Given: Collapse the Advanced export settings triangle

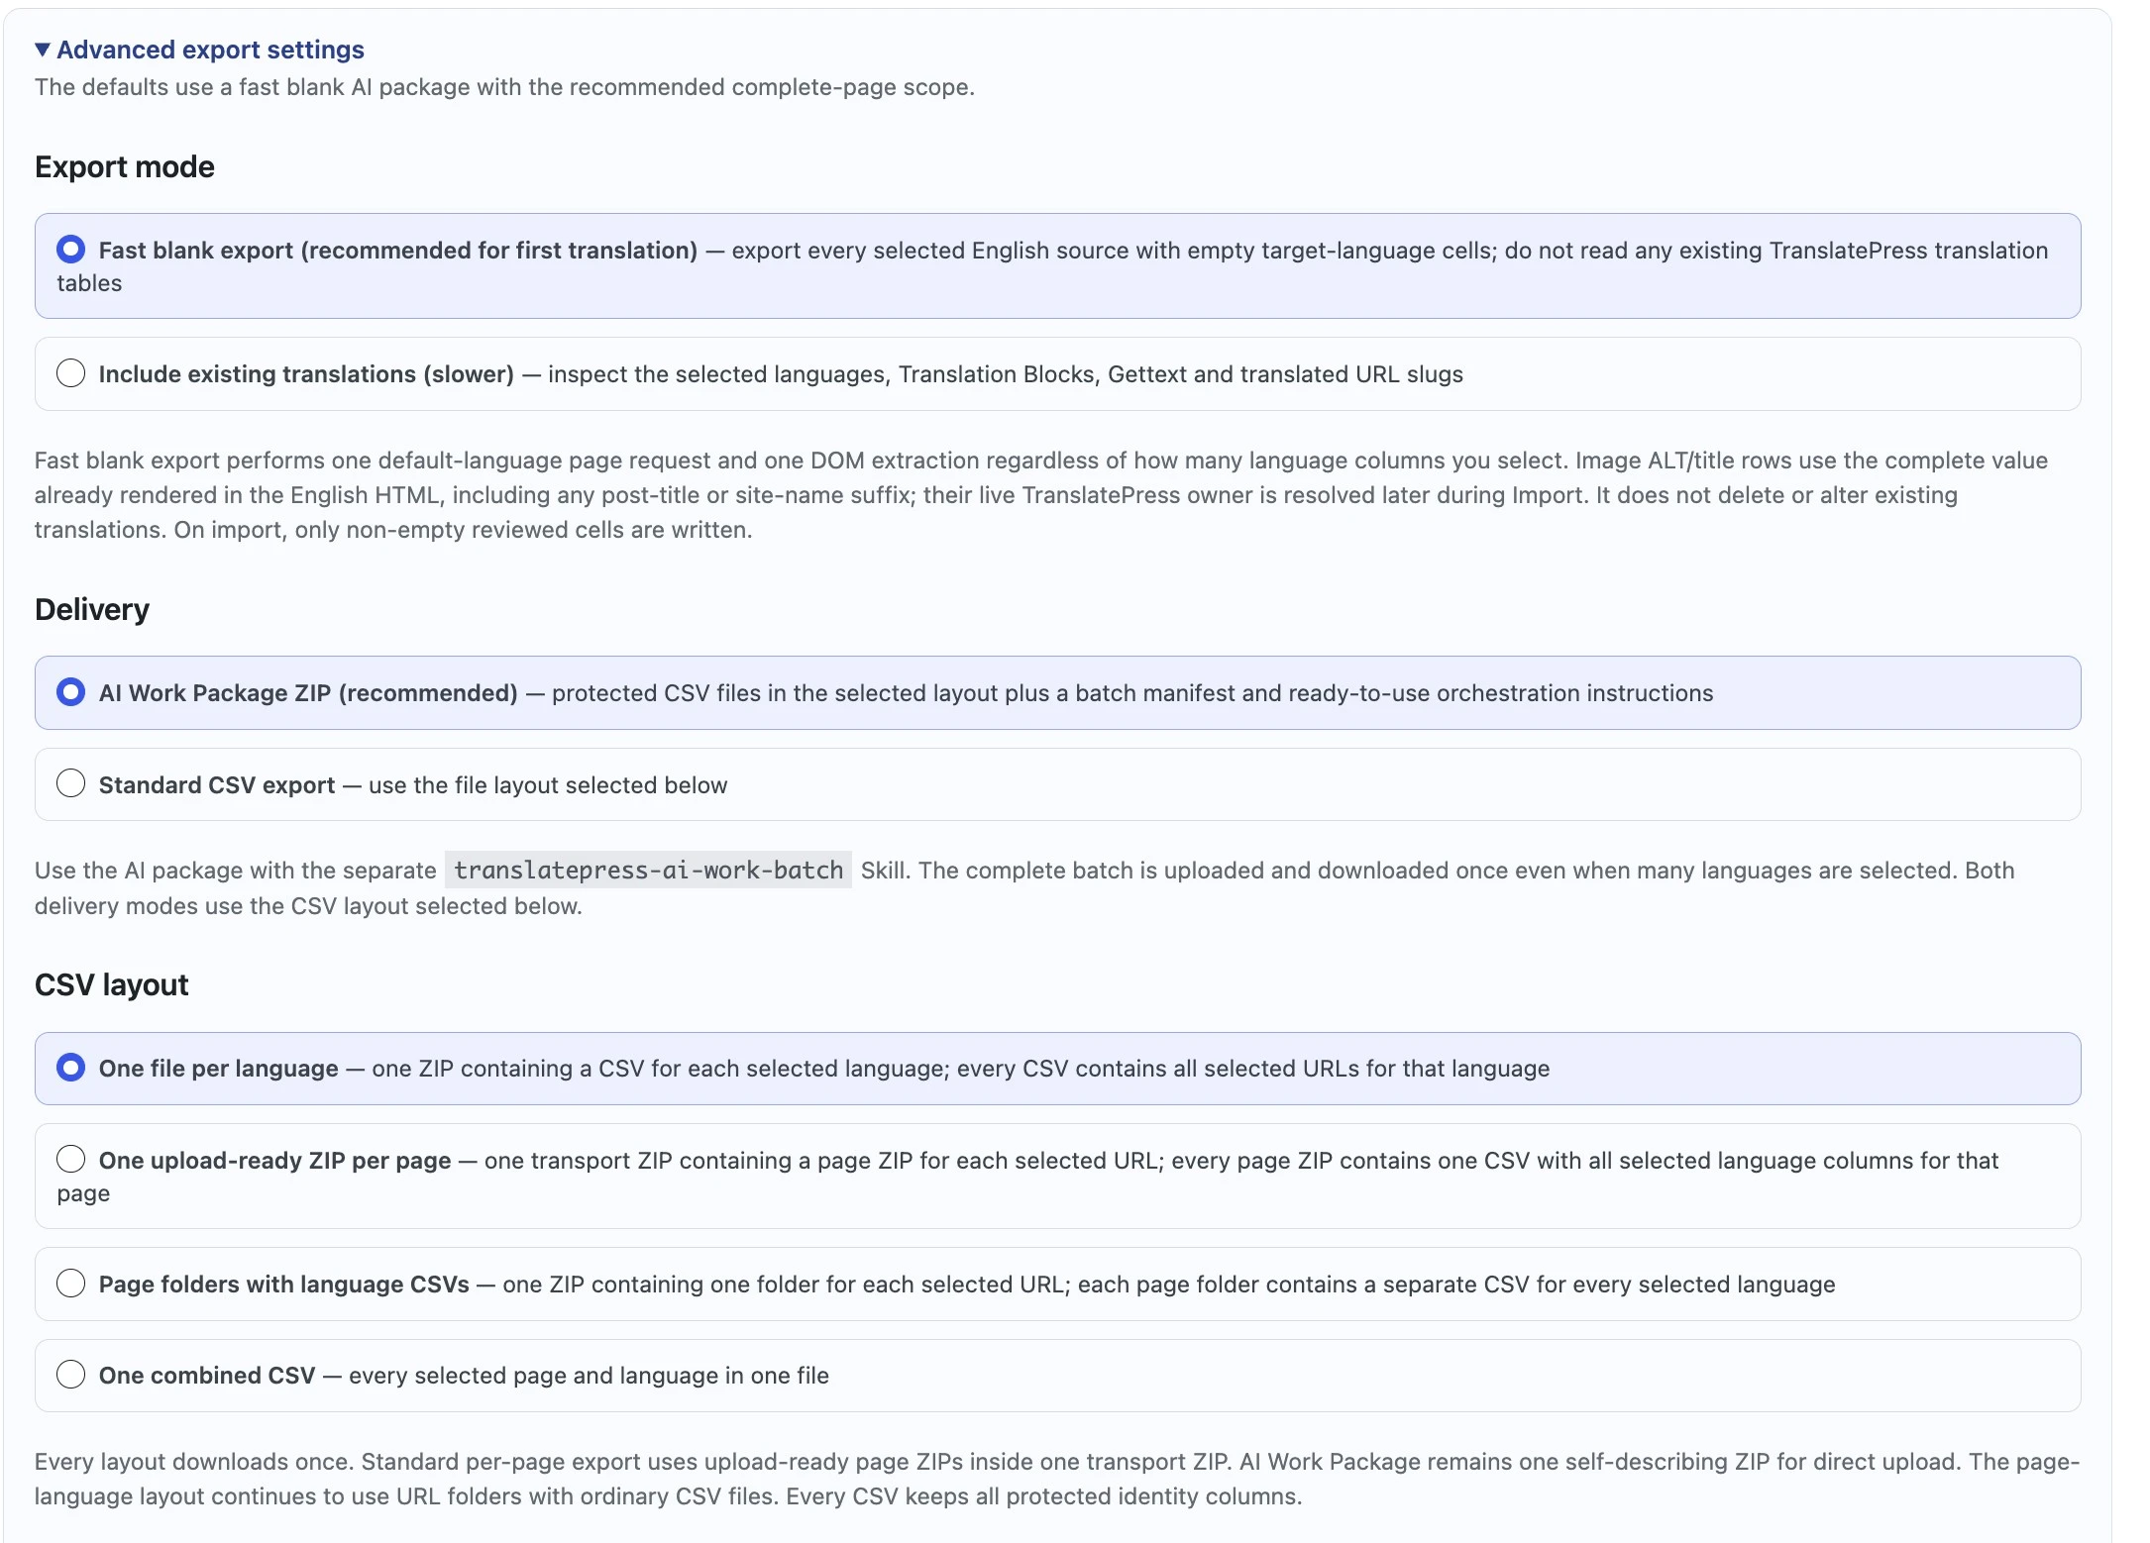Looking at the screenshot, I should tap(43, 50).
